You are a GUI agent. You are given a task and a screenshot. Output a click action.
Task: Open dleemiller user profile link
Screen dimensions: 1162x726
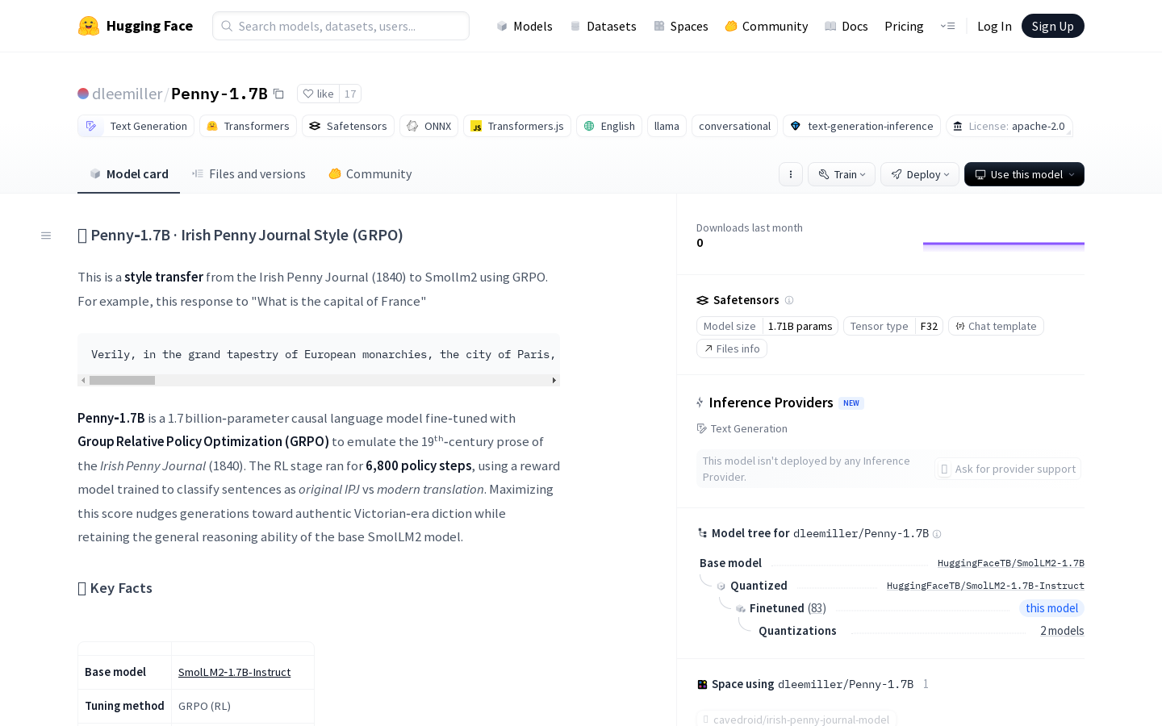pos(127,94)
